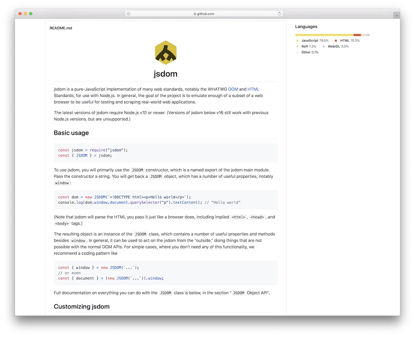Click the README.md file header

click(61, 28)
